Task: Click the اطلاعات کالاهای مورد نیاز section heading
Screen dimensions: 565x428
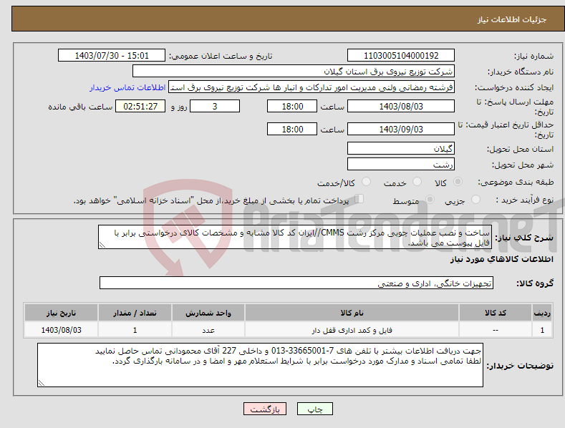Action: coord(501,259)
